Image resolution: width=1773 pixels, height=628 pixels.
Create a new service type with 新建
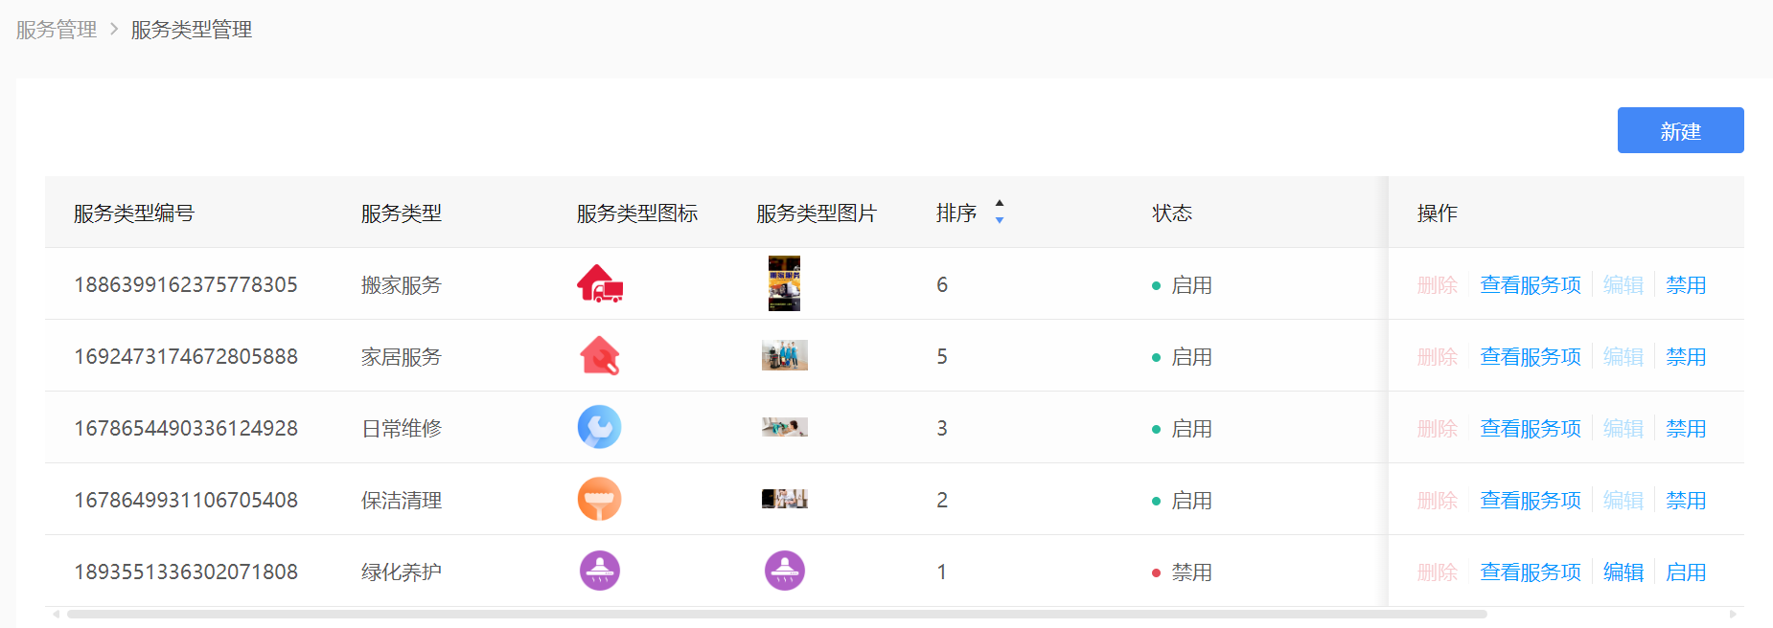(1680, 131)
